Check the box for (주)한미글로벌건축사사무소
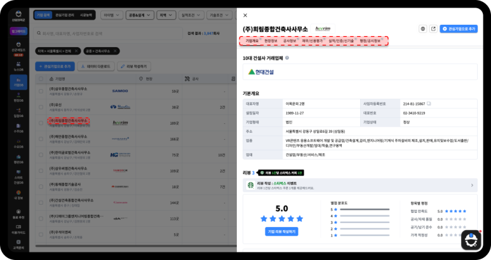This screenshot has width=491, height=260. coord(41,154)
